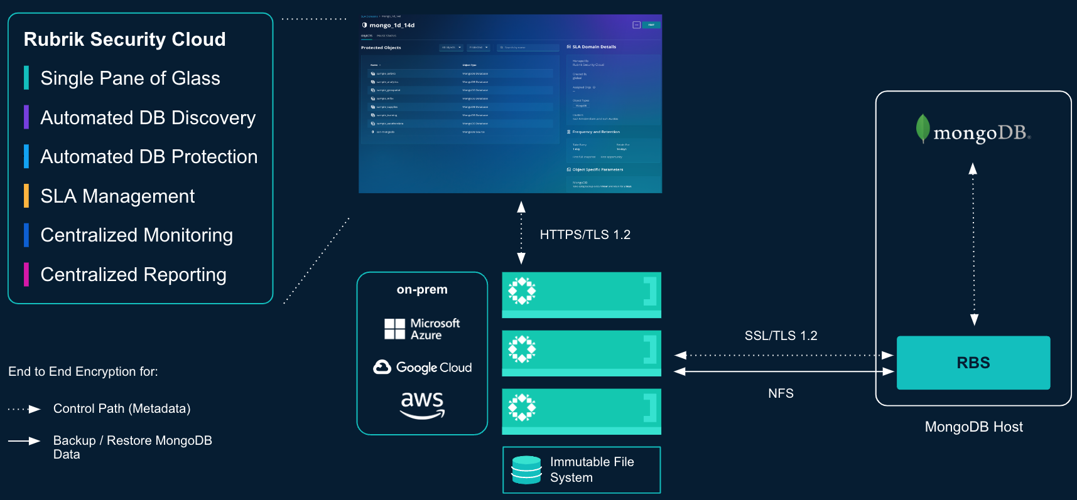Click the RBS box
Screen dimensions: 1077x500
click(973, 363)
